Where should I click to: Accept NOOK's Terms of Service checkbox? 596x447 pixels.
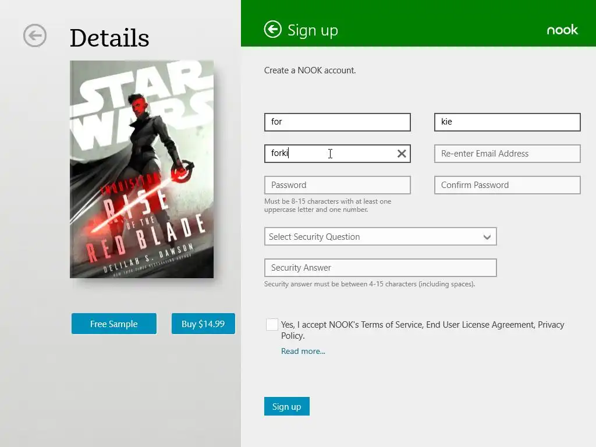[272, 324]
